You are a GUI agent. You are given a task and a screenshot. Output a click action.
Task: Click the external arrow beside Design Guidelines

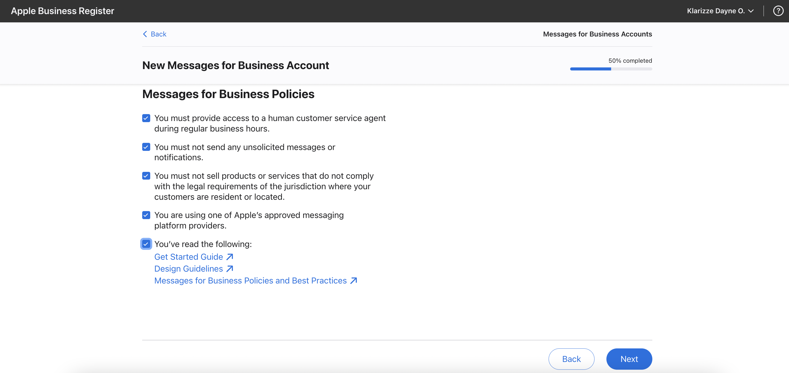click(x=230, y=269)
